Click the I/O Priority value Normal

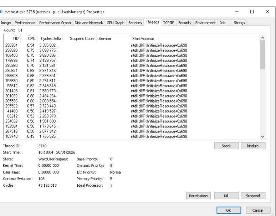(x=116, y=172)
